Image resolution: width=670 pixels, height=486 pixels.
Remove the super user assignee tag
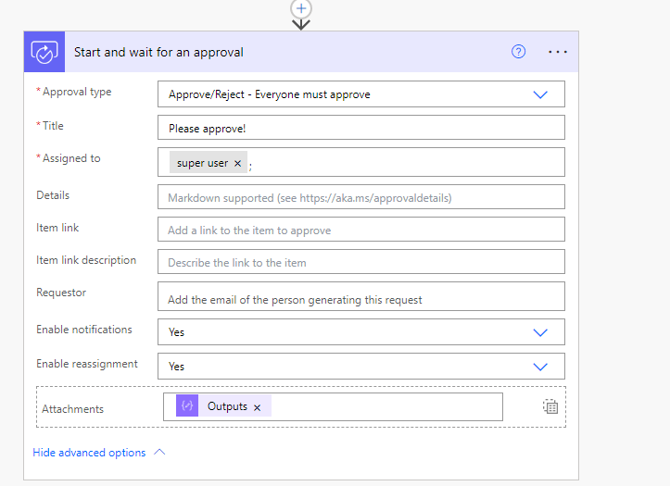(x=238, y=163)
